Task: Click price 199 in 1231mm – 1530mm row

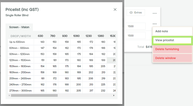Action: [103, 60]
